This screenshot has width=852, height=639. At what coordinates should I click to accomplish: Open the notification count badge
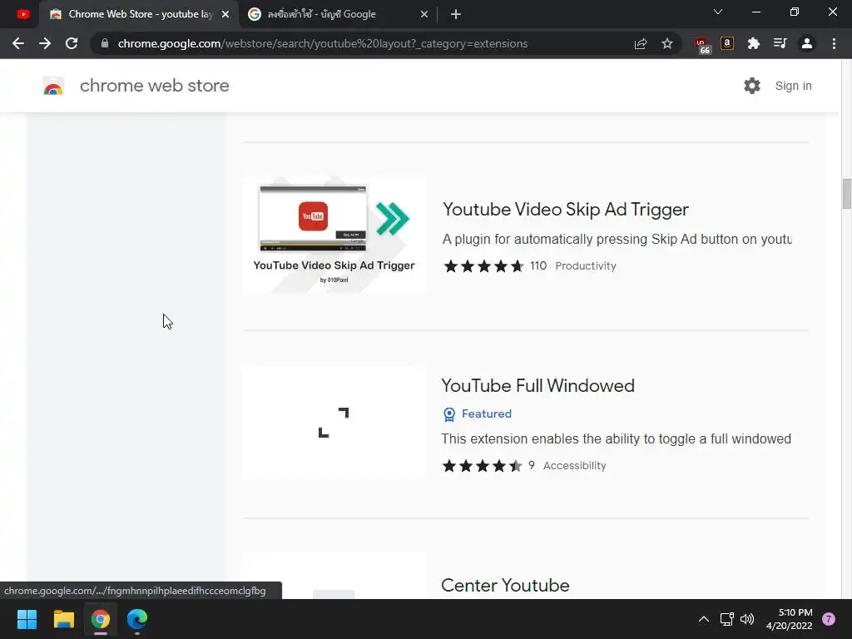tap(829, 619)
